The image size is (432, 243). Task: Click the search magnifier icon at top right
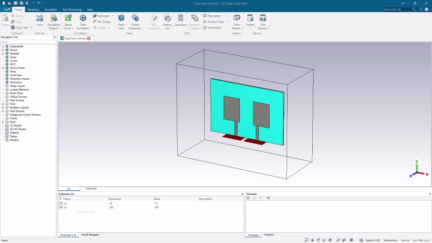coord(414,9)
